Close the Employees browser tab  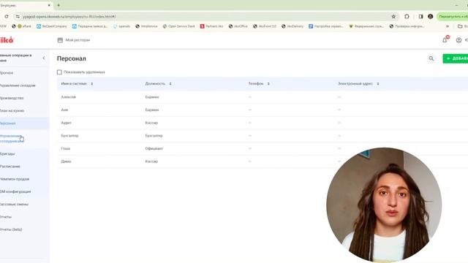(49, 5)
